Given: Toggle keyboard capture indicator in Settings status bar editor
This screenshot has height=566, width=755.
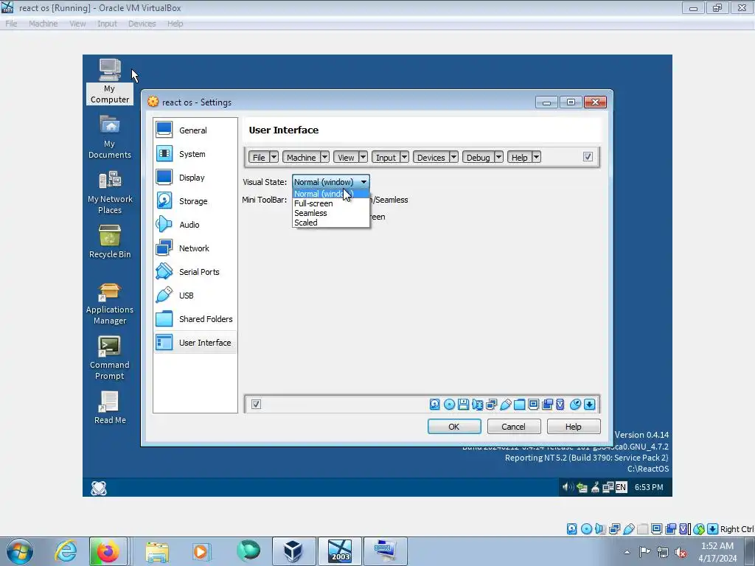Looking at the screenshot, I should point(589,405).
